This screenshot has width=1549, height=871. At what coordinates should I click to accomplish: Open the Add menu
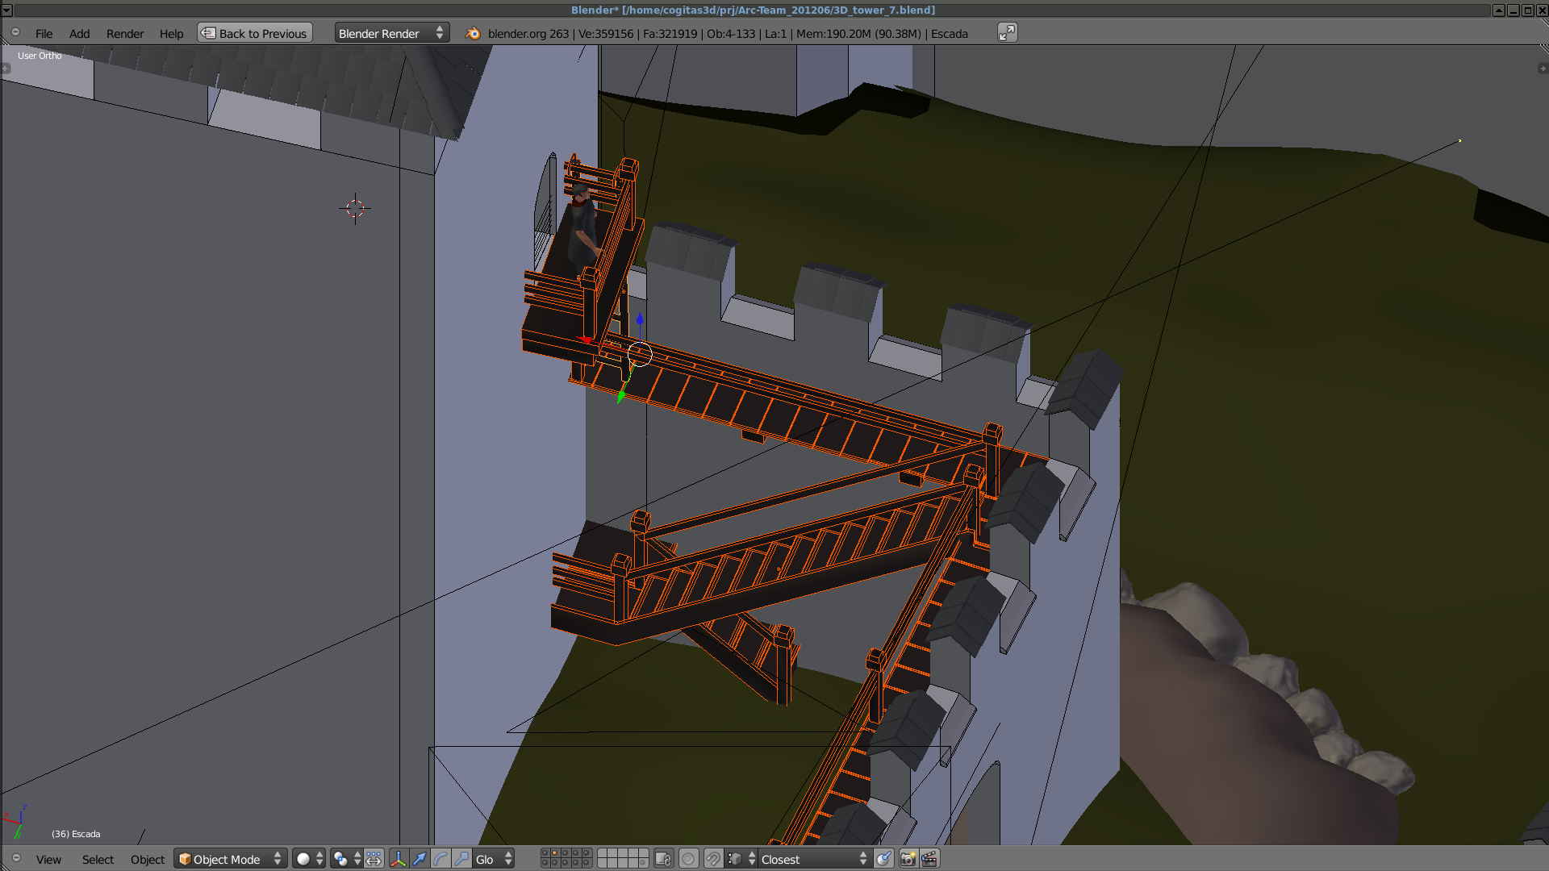pyautogui.click(x=79, y=33)
